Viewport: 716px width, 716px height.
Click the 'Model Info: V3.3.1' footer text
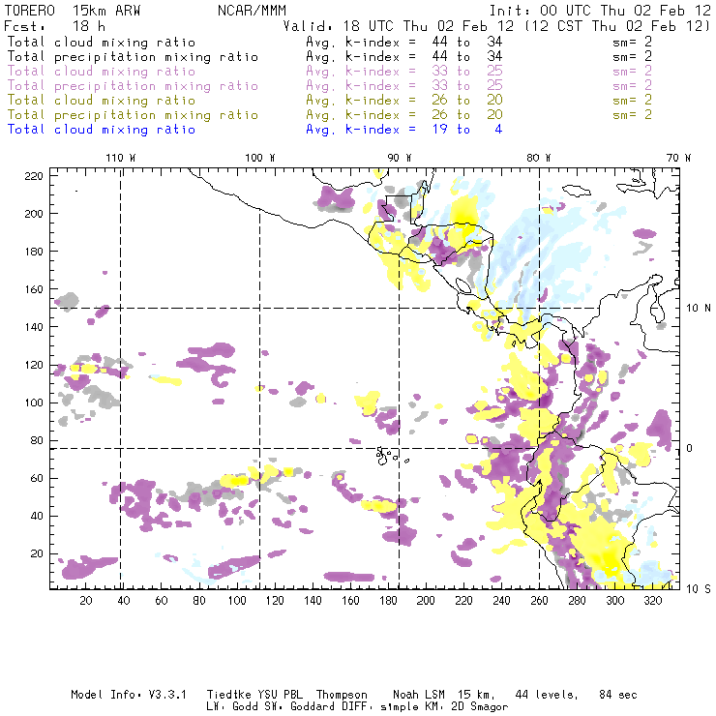point(129,695)
